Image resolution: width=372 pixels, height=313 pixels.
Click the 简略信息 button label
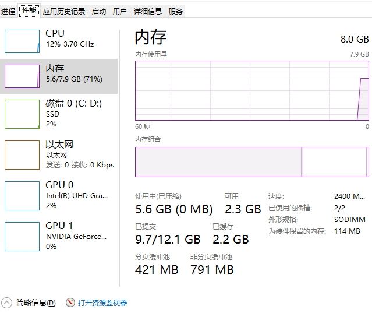click(x=36, y=303)
